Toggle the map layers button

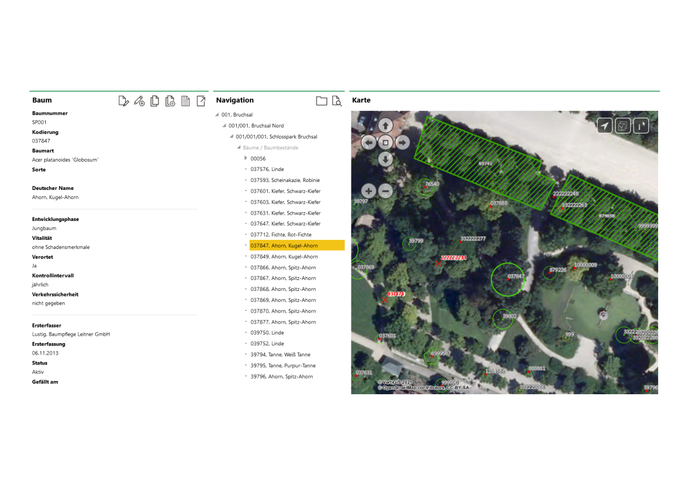coord(623,126)
